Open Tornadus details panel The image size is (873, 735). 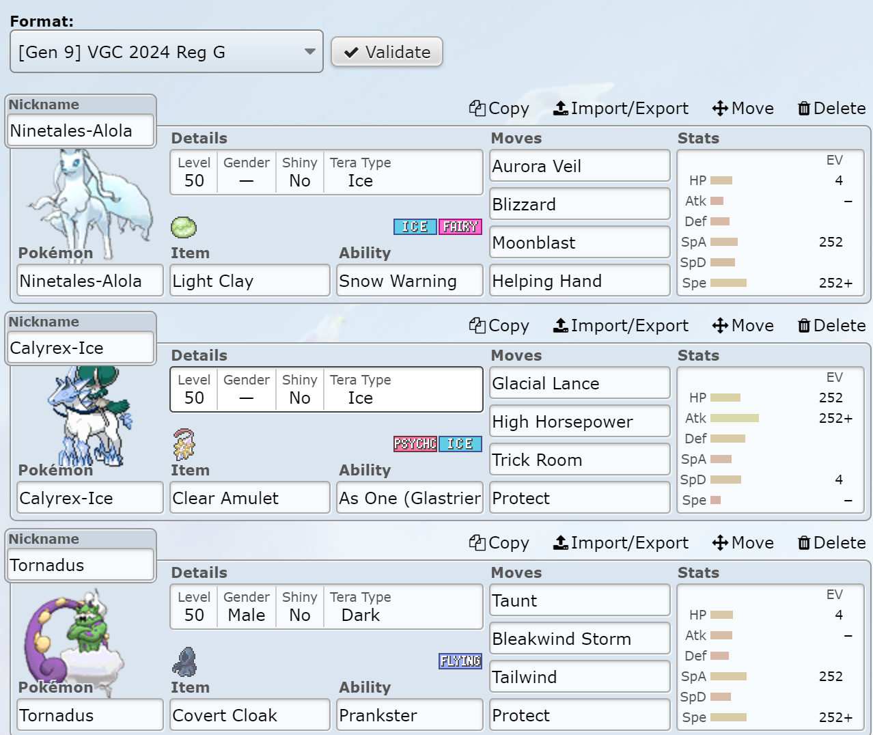327,607
